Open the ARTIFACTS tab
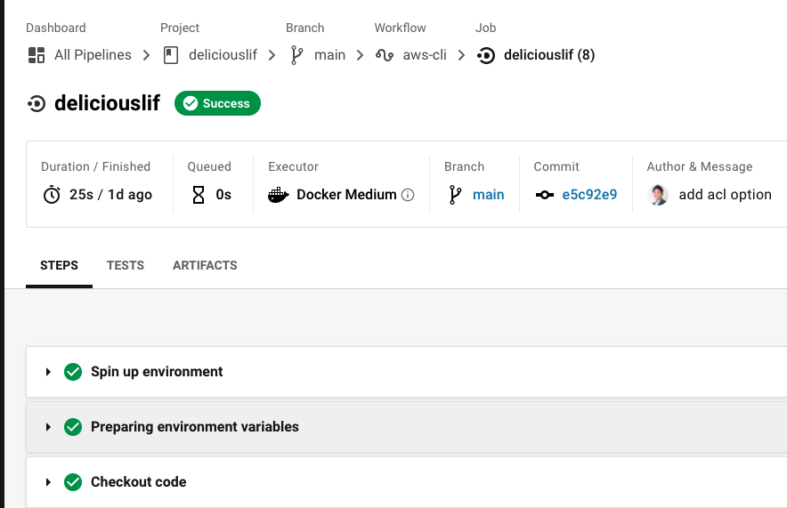Image resolution: width=787 pixels, height=508 pixels. click(205, 265)
